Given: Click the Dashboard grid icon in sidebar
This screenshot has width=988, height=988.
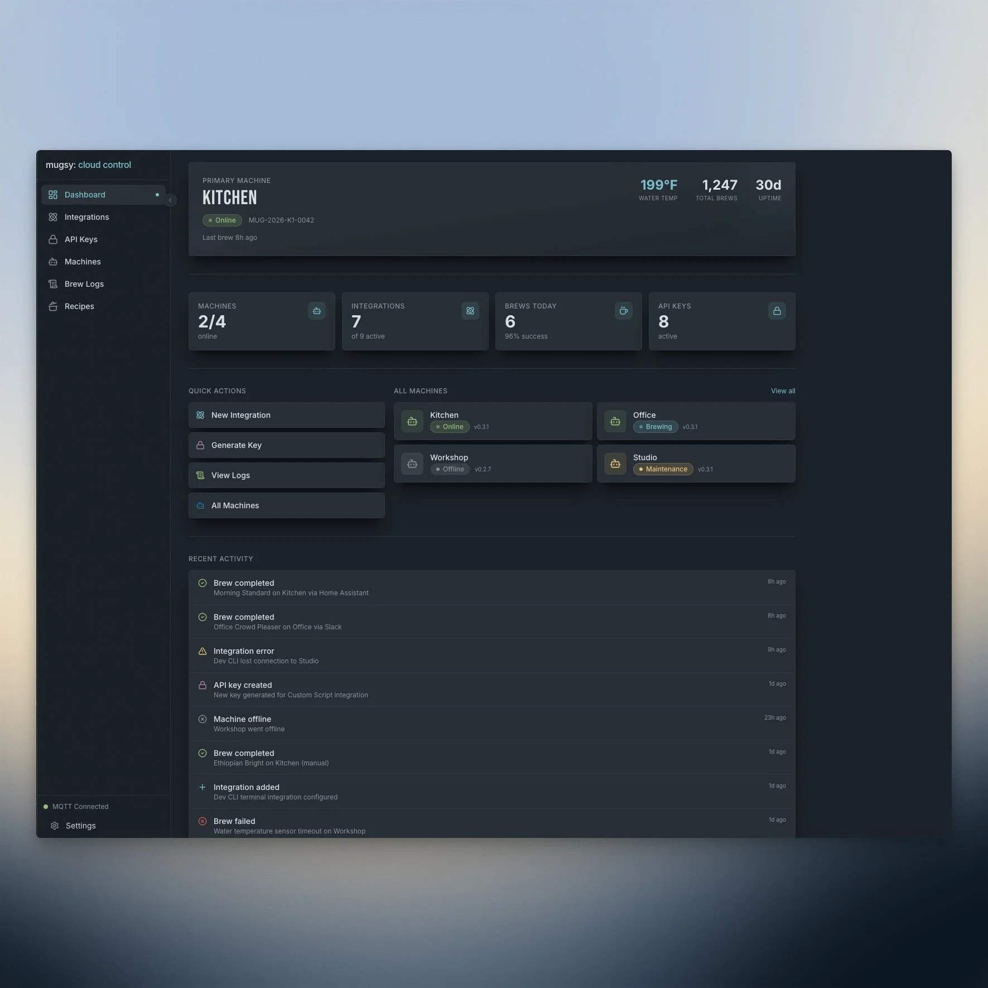Looking at the screenshot, I should [54, 195].
